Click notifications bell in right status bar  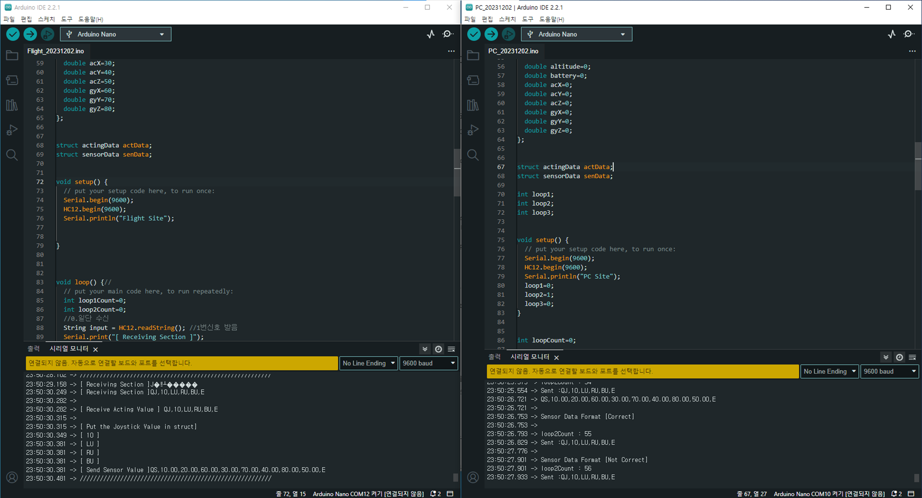pyautogui.click(x=894, y=494)
